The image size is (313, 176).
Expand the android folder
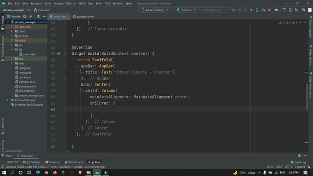click(x=12, y=36)
